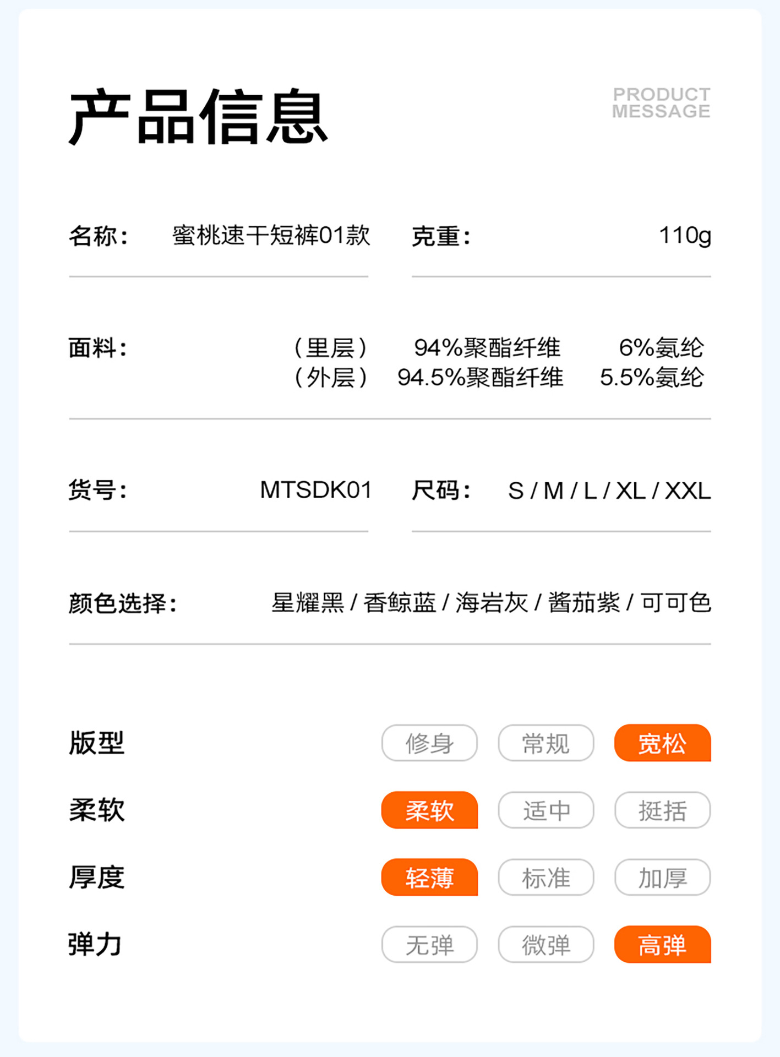The height and width of the screenshot is (1057, 780).
Task: Click the 可可色 color name
Action: pyautogui.click(x=676, y=603)
